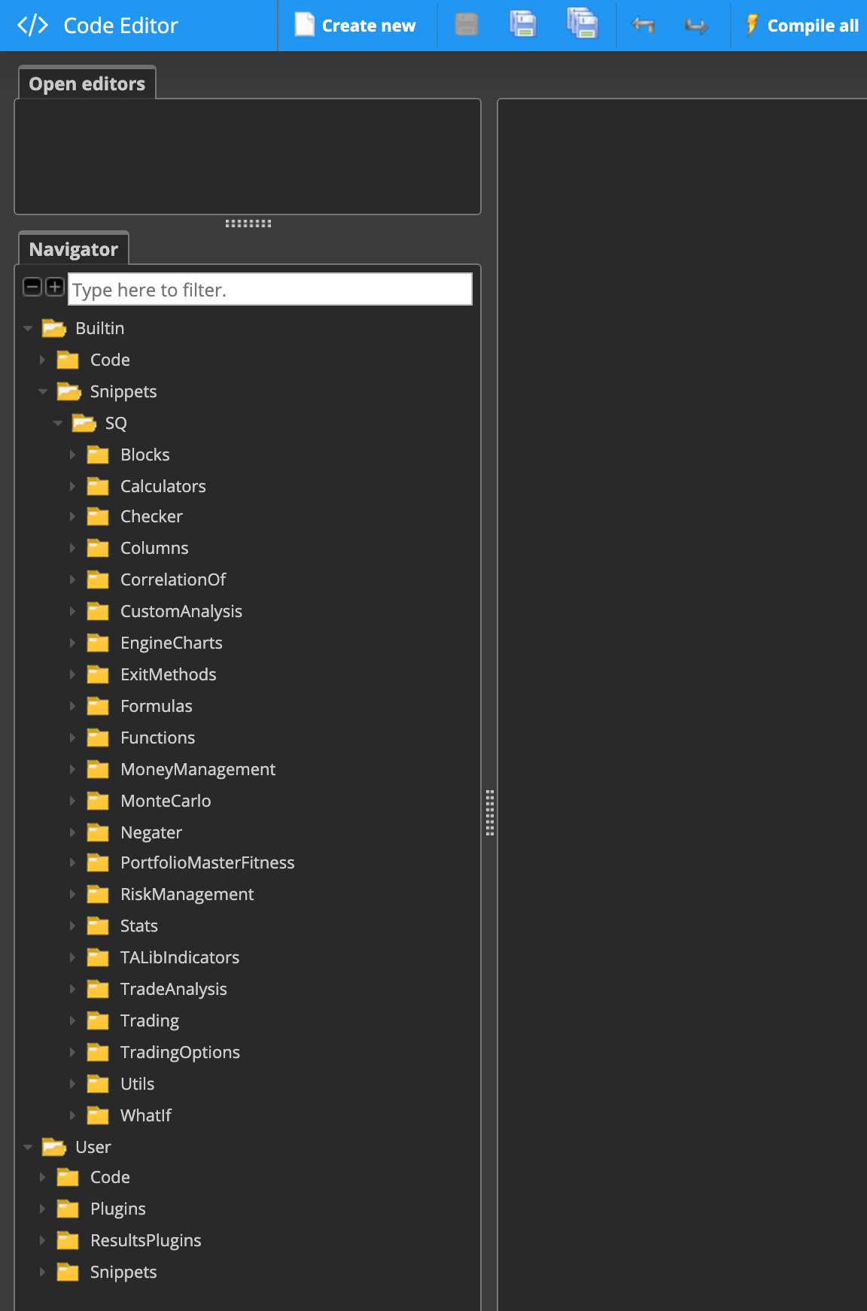Click the RiskManagement folder icon

pyautogui.click(x=98, y=894)
